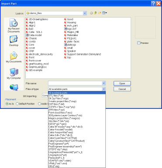Choose Catia 5 product files type

(77, 141)
